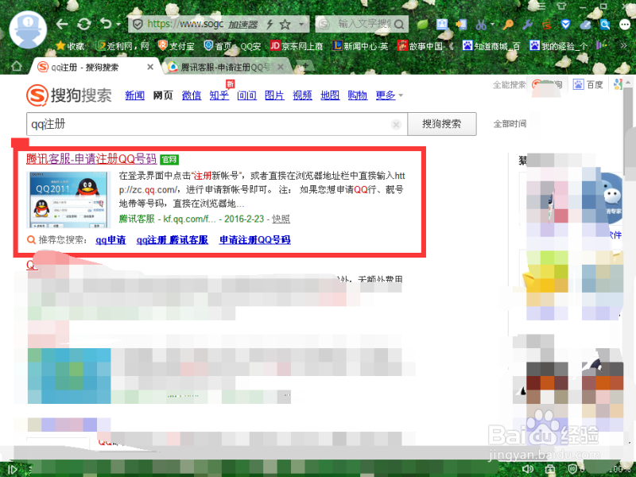Image resolution: width=636 pixels, height=477 pixels.
Task: Click the 搜狗搜索 logo
Action: [x=69, y=95]
